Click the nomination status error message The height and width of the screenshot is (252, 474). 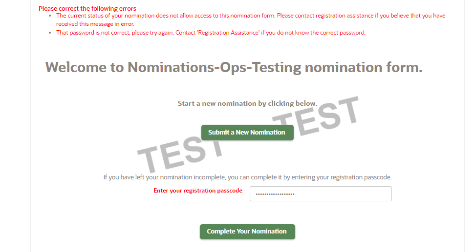click(166, 16)
